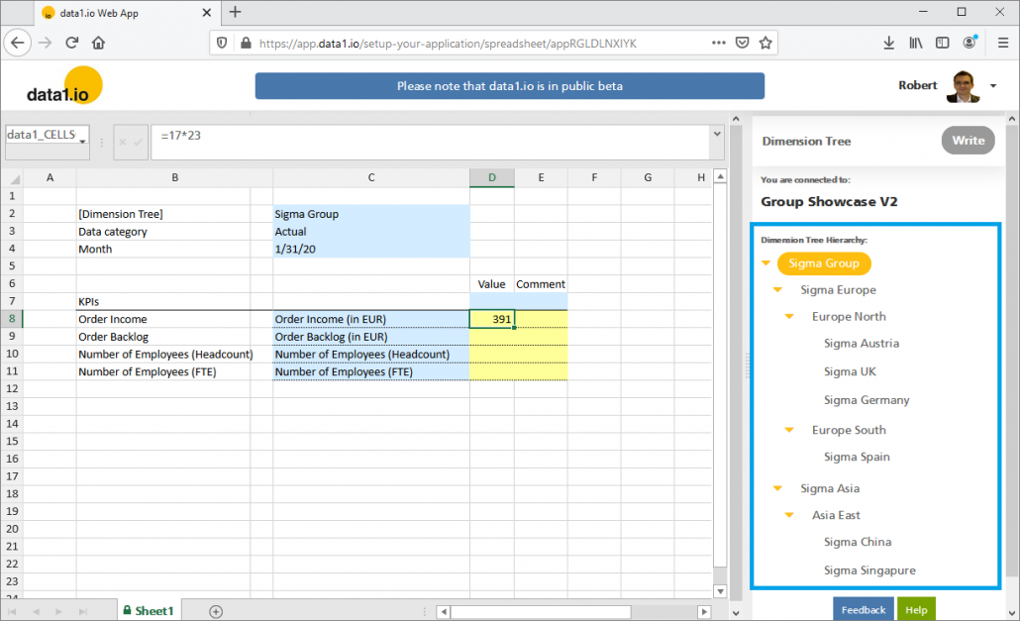This screenshot has height=621, width=1020.
Task: Go to first sheet navigation arrow
Action: click(x=12, y=611)
